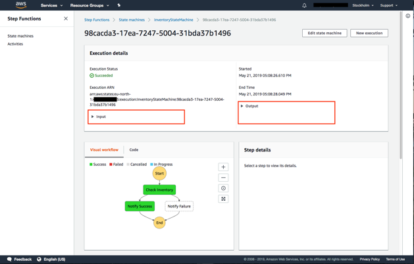Click the end time 'May 21, 2019 05:08:28.049 PM'

(265, 94)
